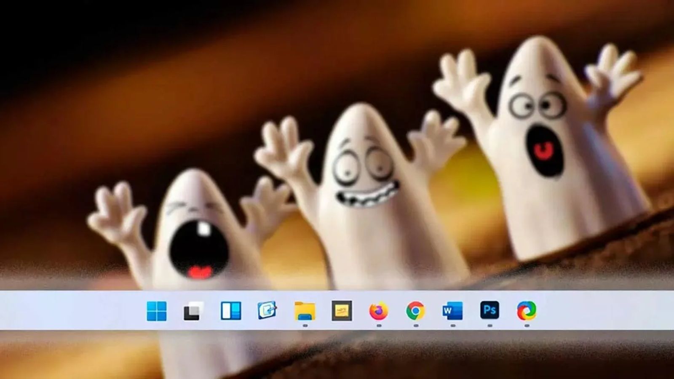Open the Windows Start menu
674x379 pixels.
coord(157,311)
